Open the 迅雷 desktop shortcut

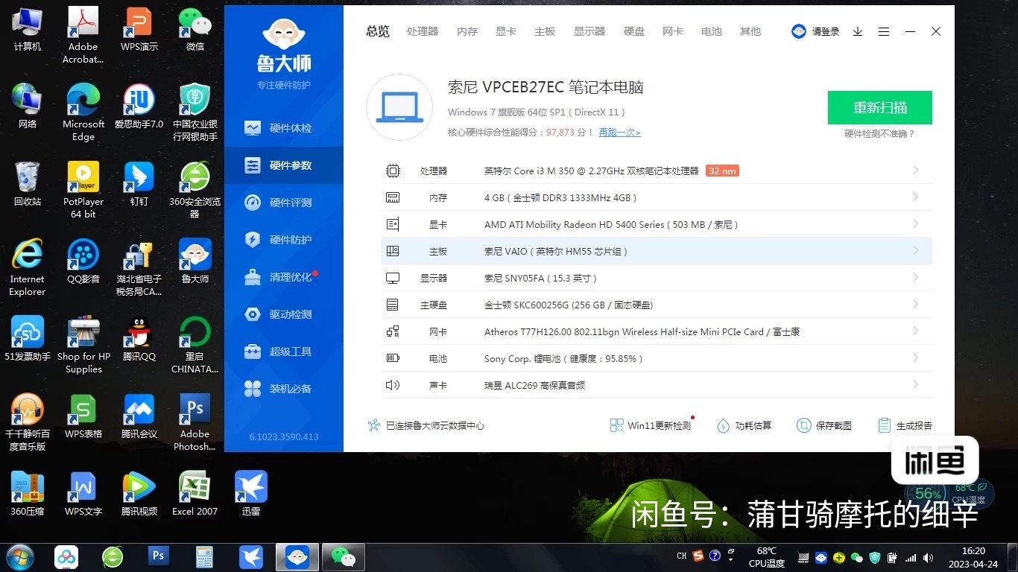[x=251, y=493]
